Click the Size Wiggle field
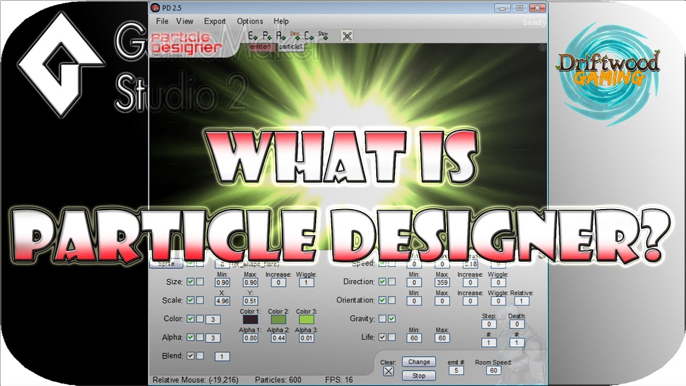 pos(307,283)
